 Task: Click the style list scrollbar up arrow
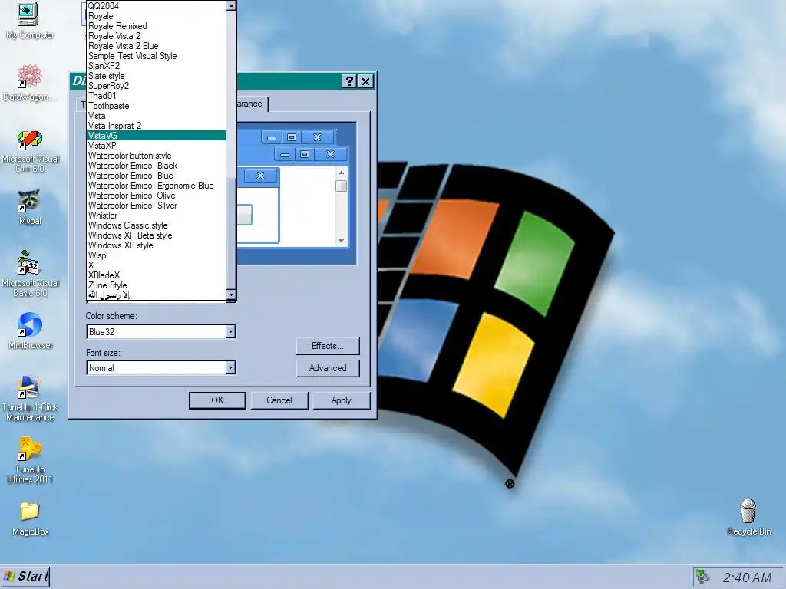[x=231, y=5]
